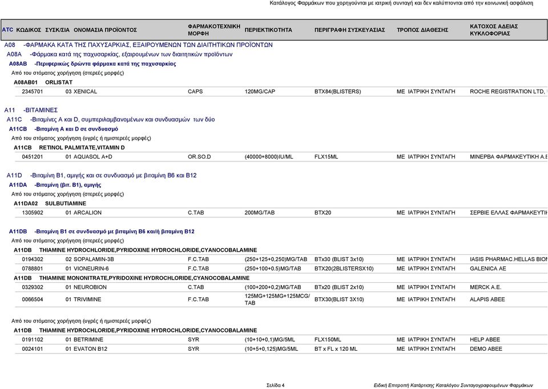This screenshot has width=548, height=389.
Task: Select the NEUROBION product name
Action: [90, 287]
